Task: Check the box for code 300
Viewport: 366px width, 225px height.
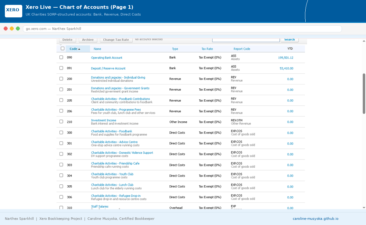Action: 61,132
